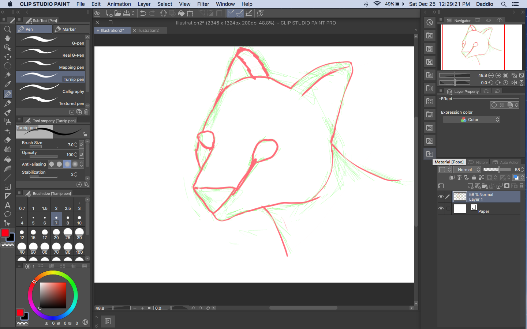The image size is (527, 329).
Task: Select the Eraser tool in the toolbar
Action: pos(7,140)
